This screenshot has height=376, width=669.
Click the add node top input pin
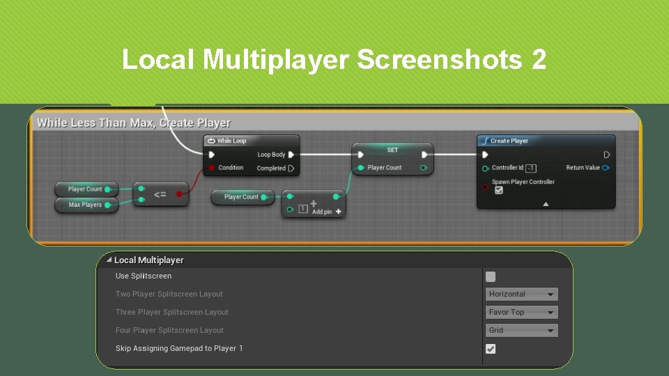coord(290,196)
